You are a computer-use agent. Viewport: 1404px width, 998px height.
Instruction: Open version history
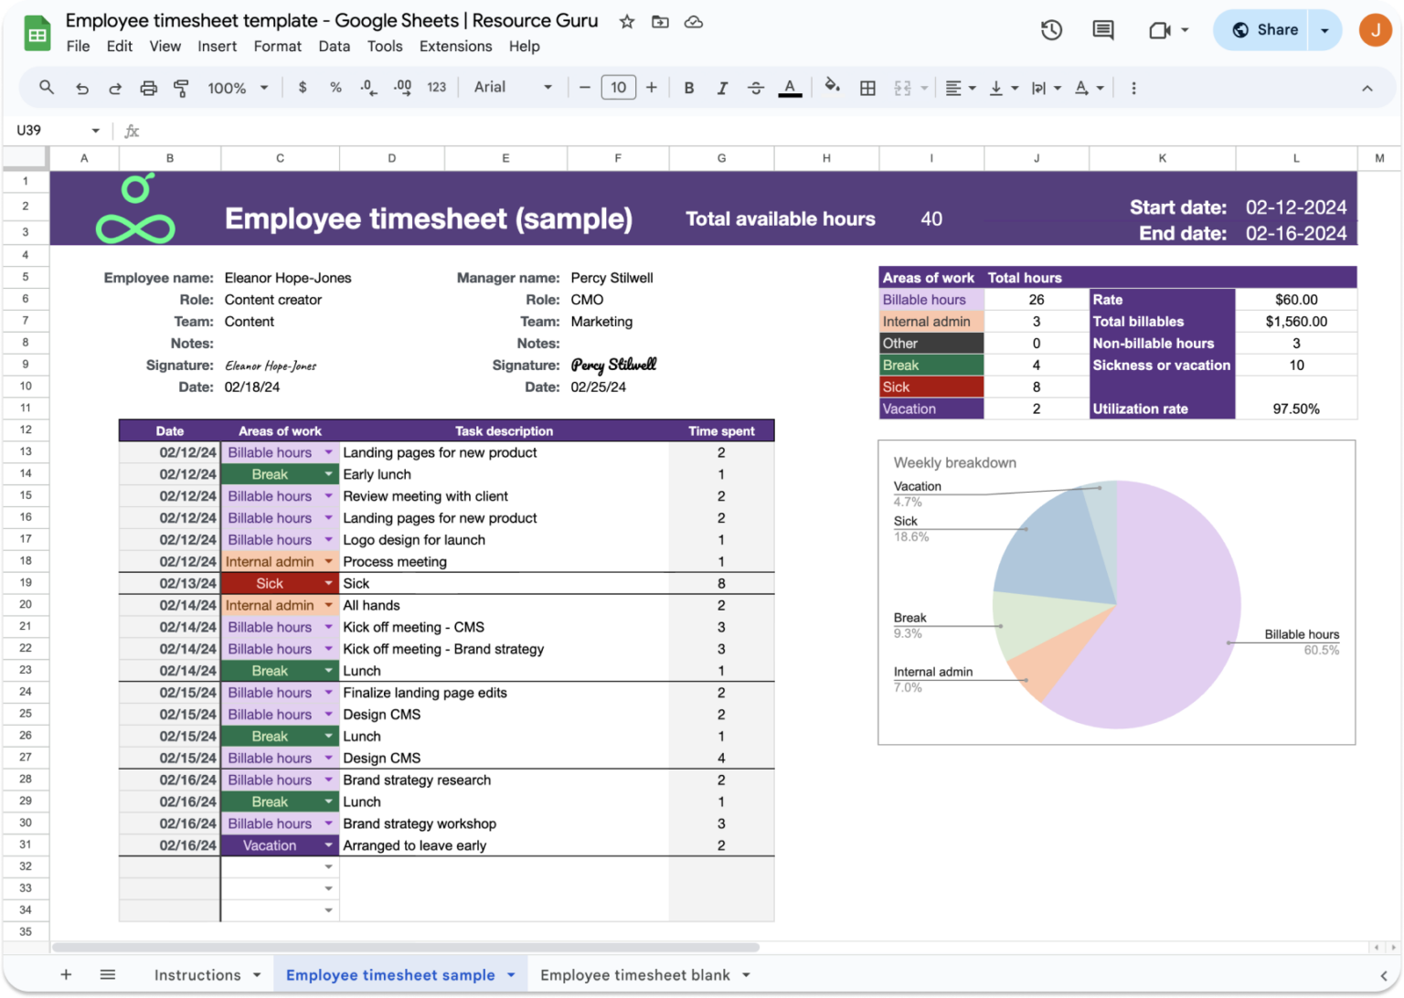(1051, 30)
